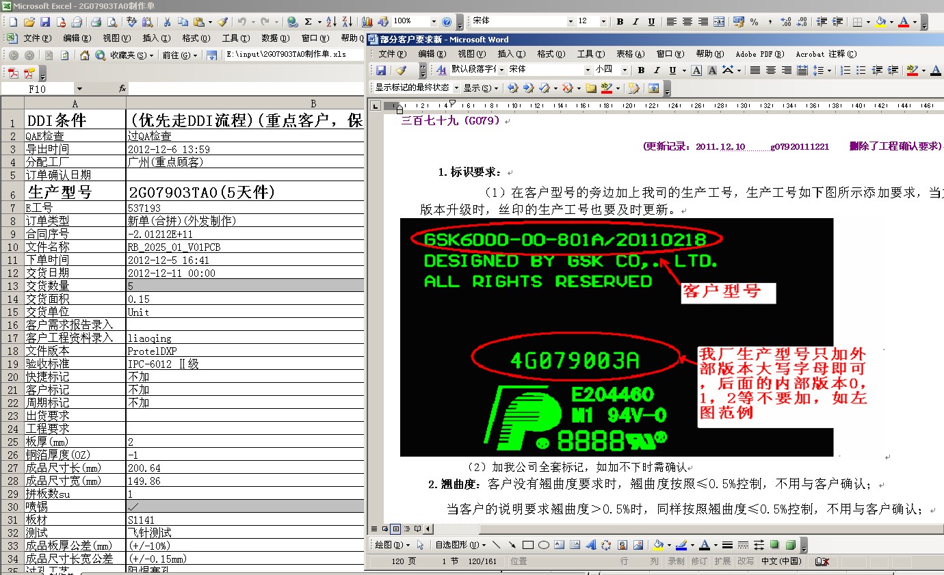The height and width of the screenshot is (575, 944).
Task: Open Word style dropdown 默认段落字体
Action: click(501, 70)
